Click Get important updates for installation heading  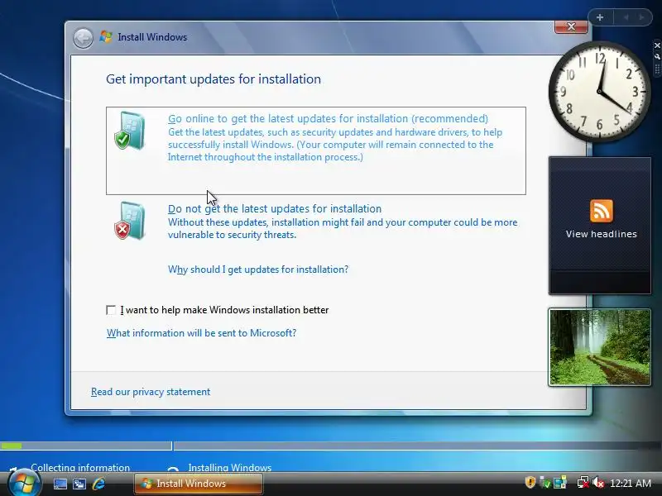click(213, 79)
